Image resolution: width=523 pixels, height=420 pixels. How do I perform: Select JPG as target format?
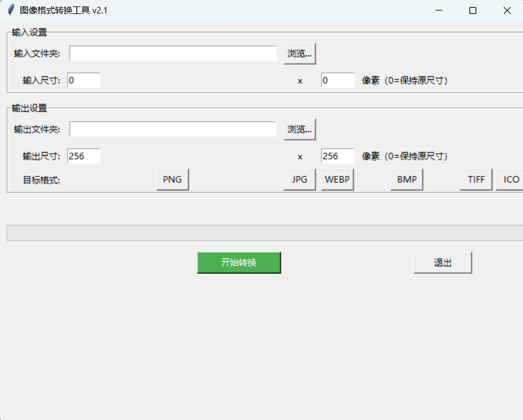pos(299,179)
